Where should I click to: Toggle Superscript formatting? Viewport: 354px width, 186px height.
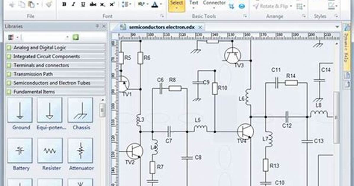(112, 4)
